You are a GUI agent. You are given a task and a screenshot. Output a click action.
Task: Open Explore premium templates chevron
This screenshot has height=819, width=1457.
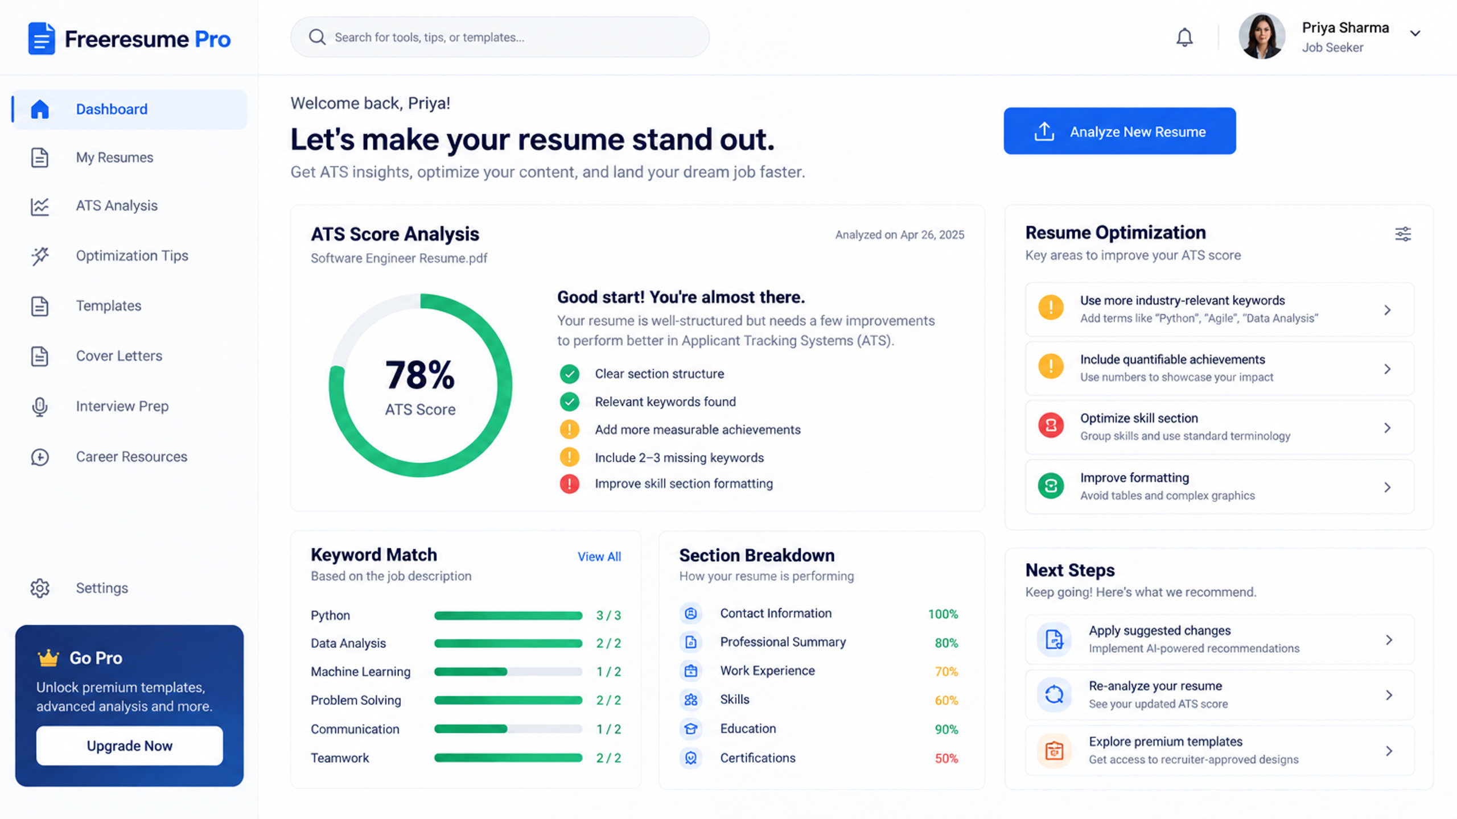1389,751
